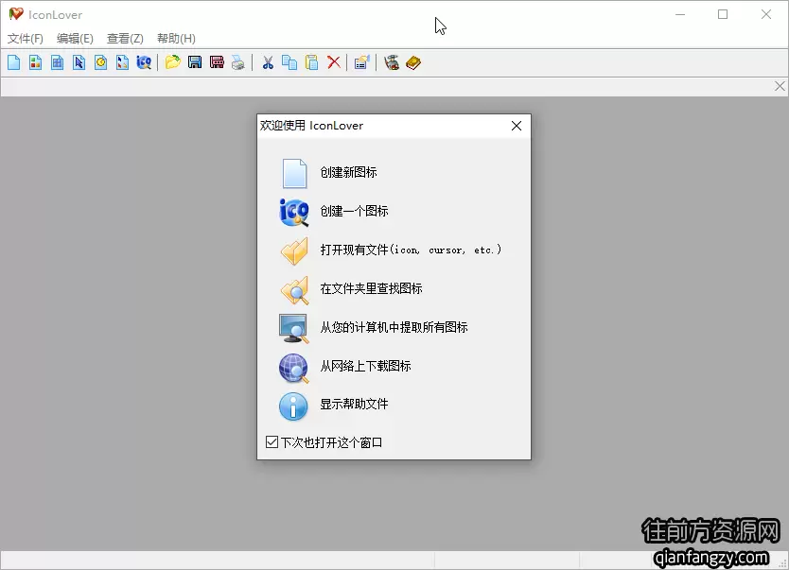Click the properties toolbar icon
789x570 pixels.
coord(361,62)
